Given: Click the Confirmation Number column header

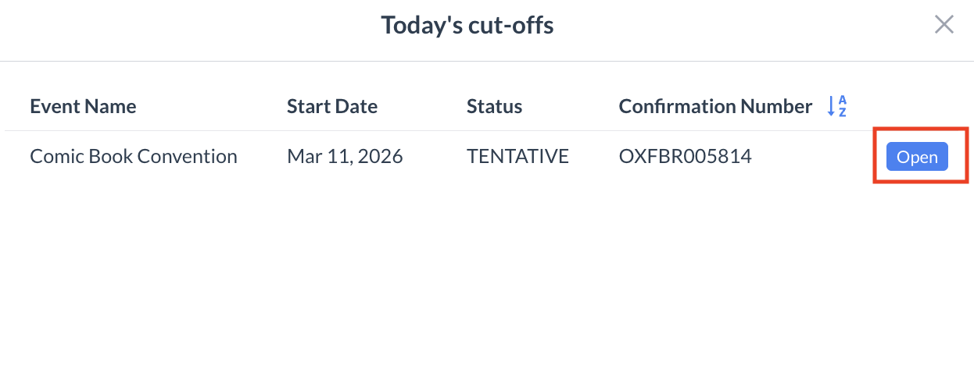Looking at the screenshot, I should pos(715,107).
